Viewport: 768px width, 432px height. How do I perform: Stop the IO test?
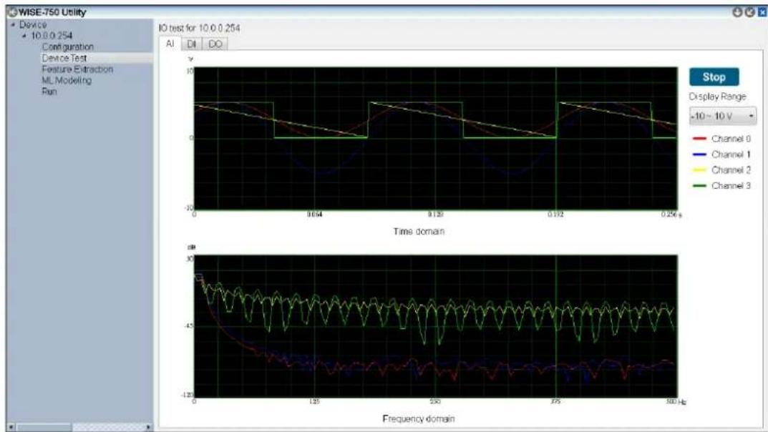pyautogui.click(x=714, y=77)
